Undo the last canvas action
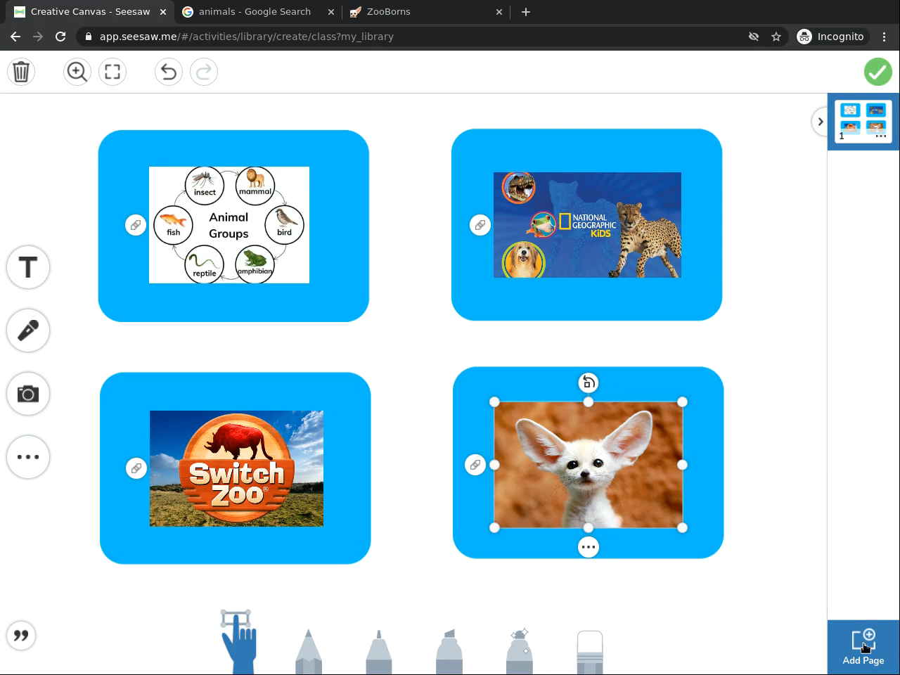 pyautogui.click(x=169, y=72)
